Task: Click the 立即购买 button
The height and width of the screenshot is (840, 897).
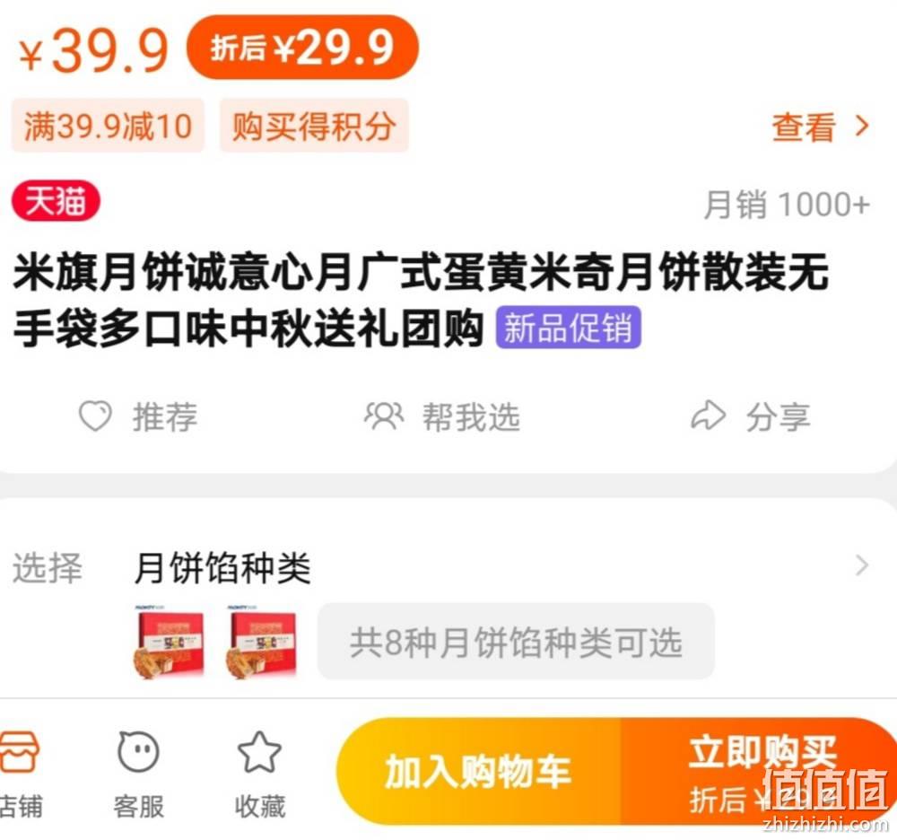Action: [759, 771]
